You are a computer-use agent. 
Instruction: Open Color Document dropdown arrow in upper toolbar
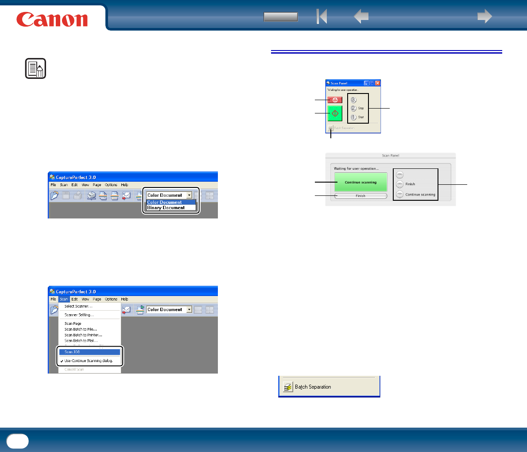pos(189,195)
